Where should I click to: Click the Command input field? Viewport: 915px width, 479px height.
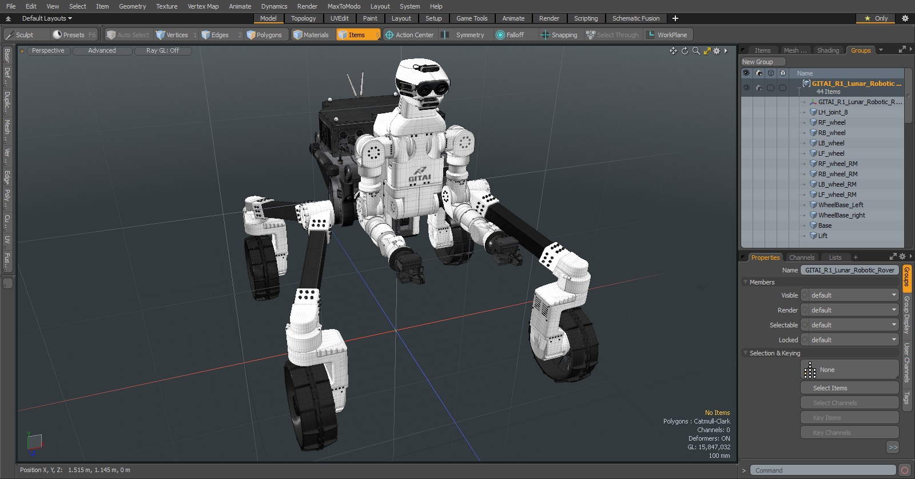pos(822,470)
